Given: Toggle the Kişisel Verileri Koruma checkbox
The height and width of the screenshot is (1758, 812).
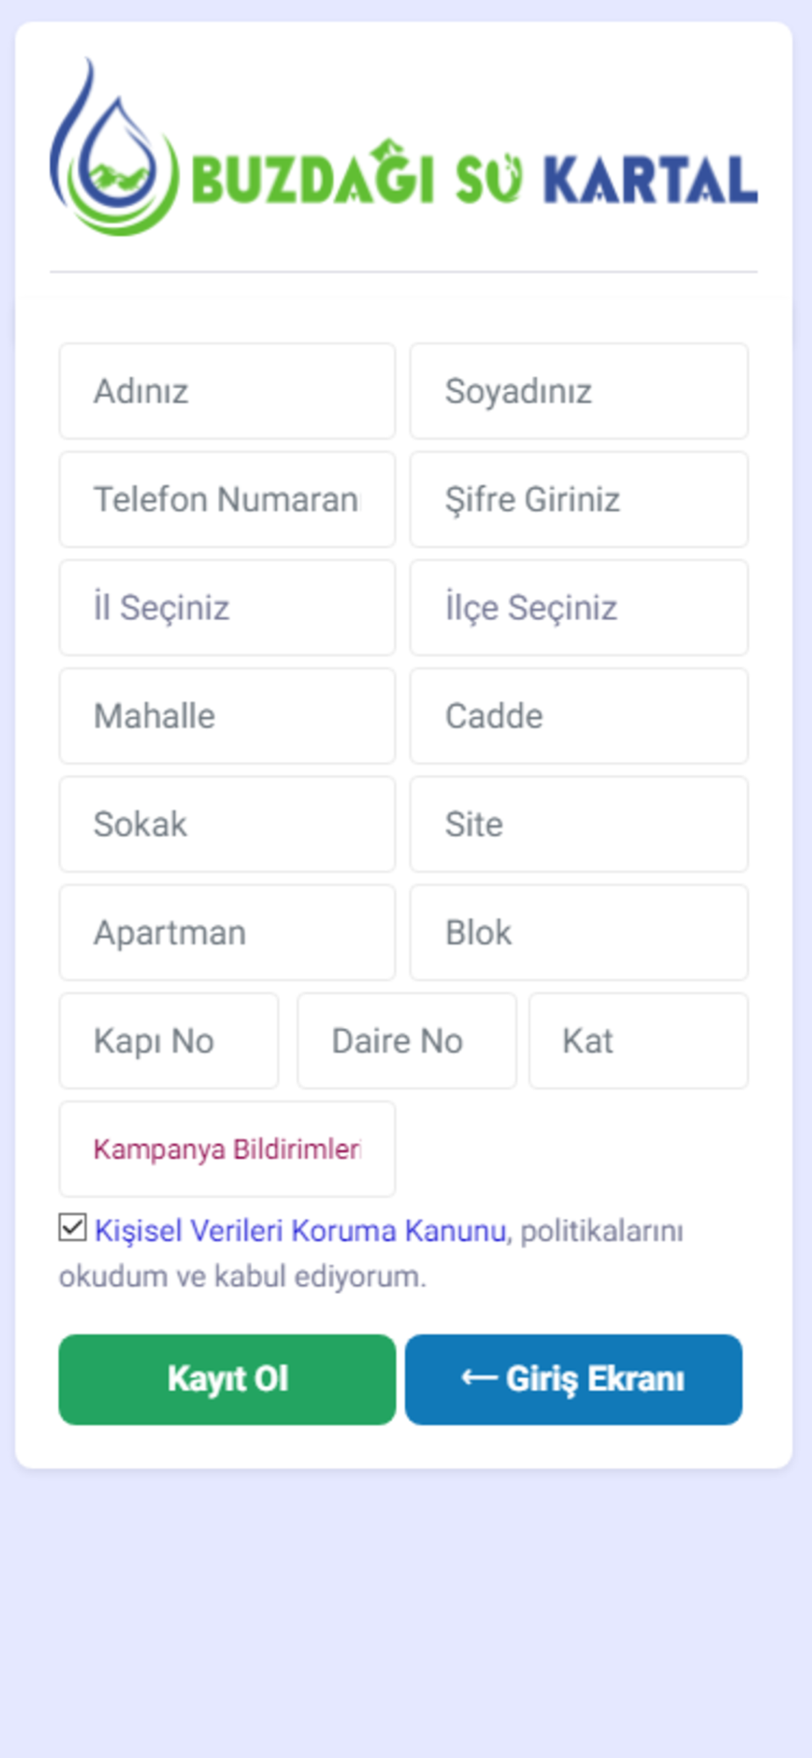Looking at the screenshot, I should 73,1227.
